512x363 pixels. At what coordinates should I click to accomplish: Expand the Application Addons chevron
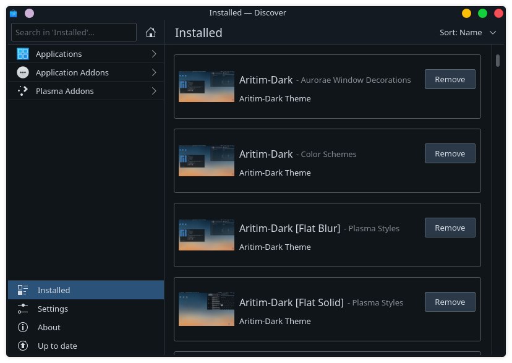tap(154, 72)
